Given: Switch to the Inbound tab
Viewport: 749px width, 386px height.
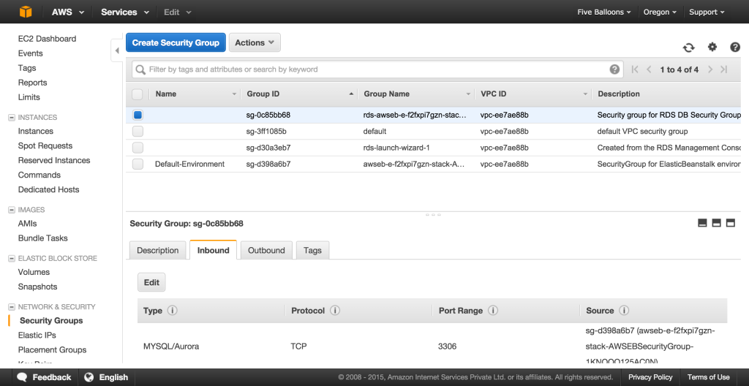Looking at the screenshot, I should 213,250.
